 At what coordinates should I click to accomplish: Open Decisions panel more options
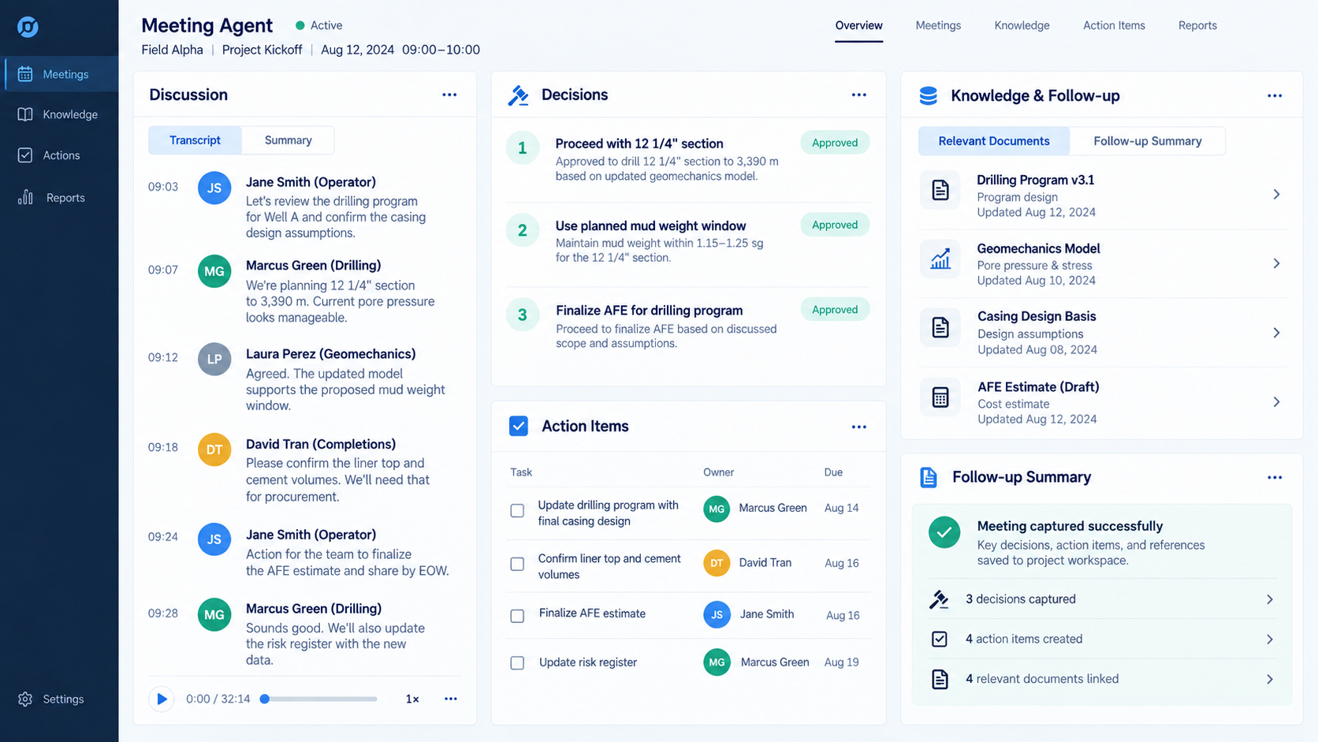click(859, 95)
